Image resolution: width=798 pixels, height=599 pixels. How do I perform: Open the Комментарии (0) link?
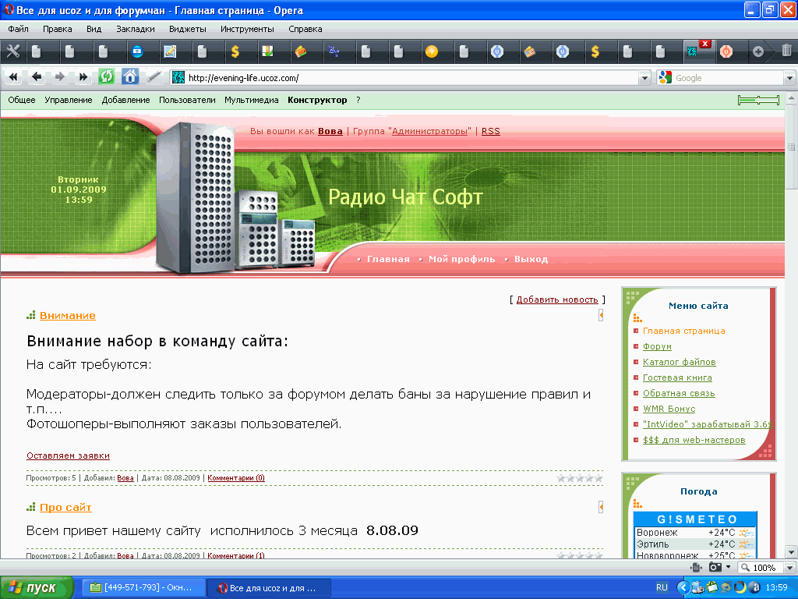pyautogui.click(x=236, y=478)
